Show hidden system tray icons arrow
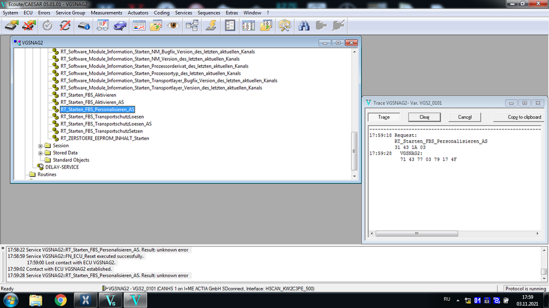The height and width of the screenshot is (308, 549). (457, 300)
